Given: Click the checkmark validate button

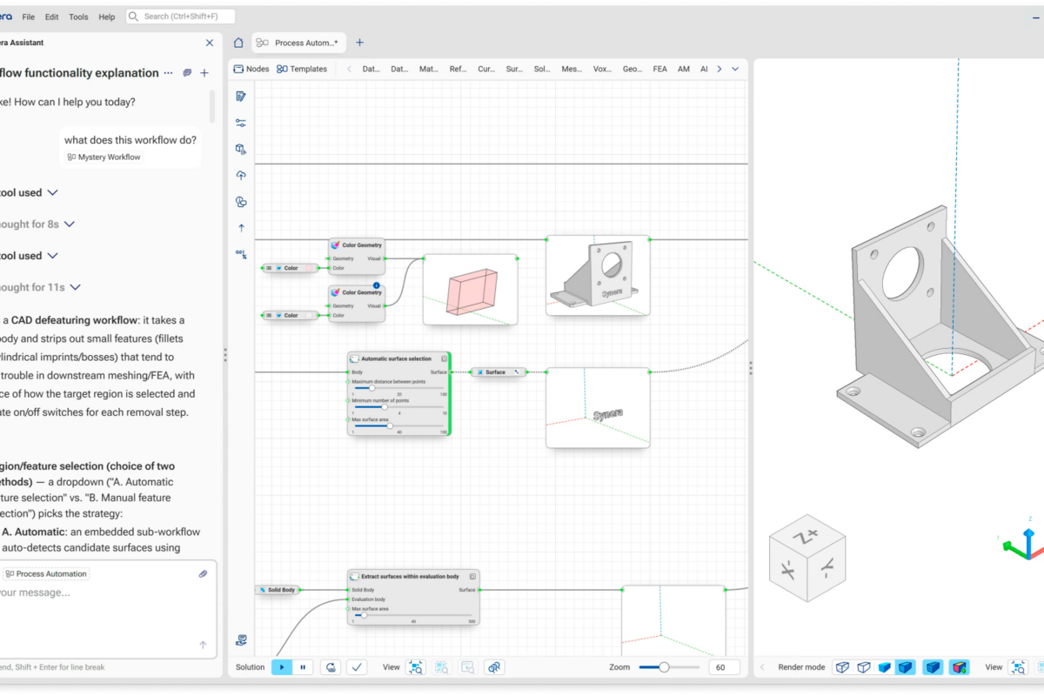Looking at the screenshot, I should coord(356,667).
